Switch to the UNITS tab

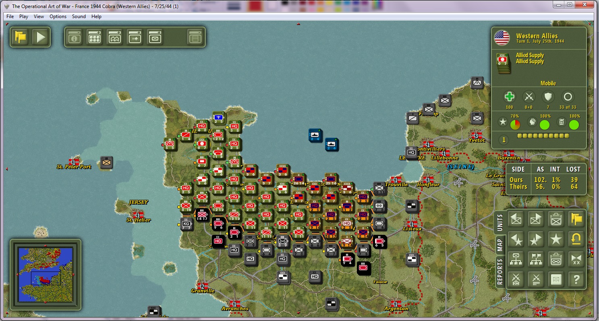500,223
